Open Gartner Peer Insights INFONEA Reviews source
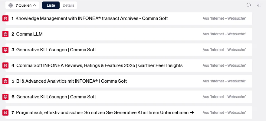The image size is (266, 121). point(99,65)
